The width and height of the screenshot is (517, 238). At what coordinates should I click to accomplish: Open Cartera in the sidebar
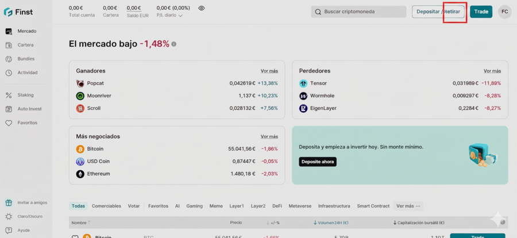coord(25,45)
